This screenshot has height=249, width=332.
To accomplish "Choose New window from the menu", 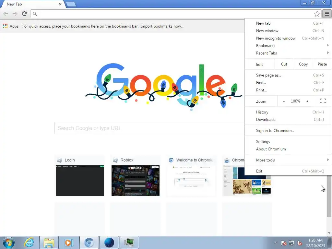I will 288,31.
